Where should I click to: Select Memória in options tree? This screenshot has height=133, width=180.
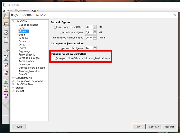click(x=24, y=31)
